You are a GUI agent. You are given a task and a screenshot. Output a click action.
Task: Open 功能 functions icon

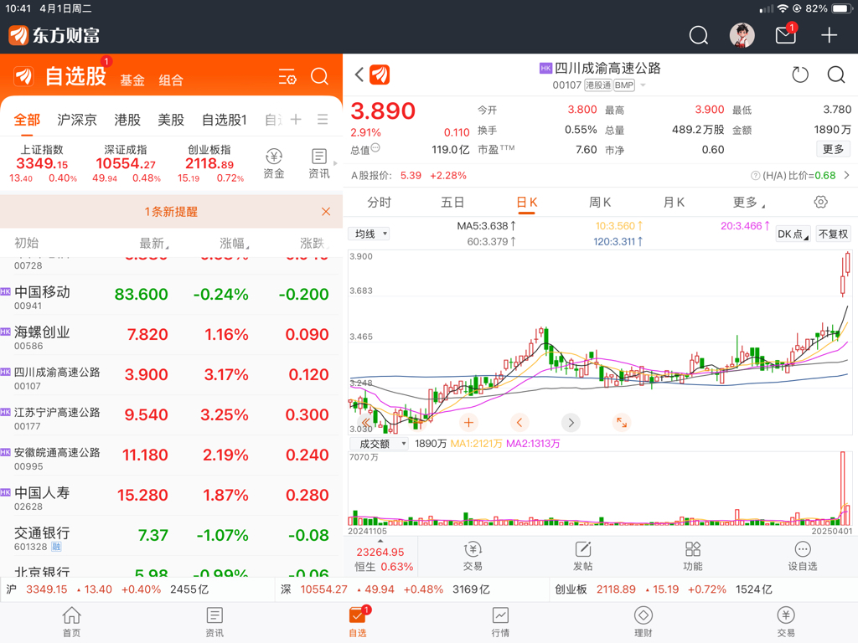[x=693, y=557]
